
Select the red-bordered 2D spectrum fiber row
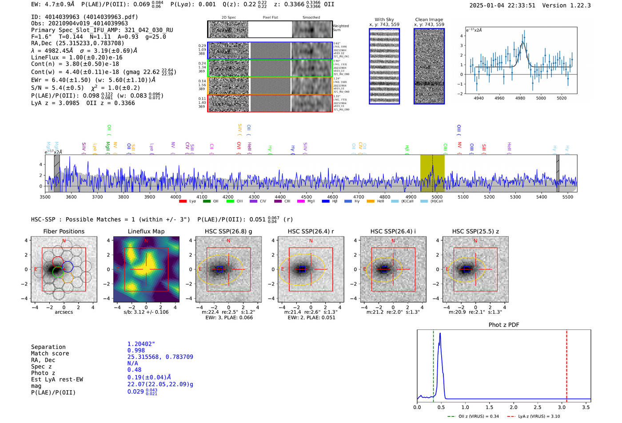point(270,103)
